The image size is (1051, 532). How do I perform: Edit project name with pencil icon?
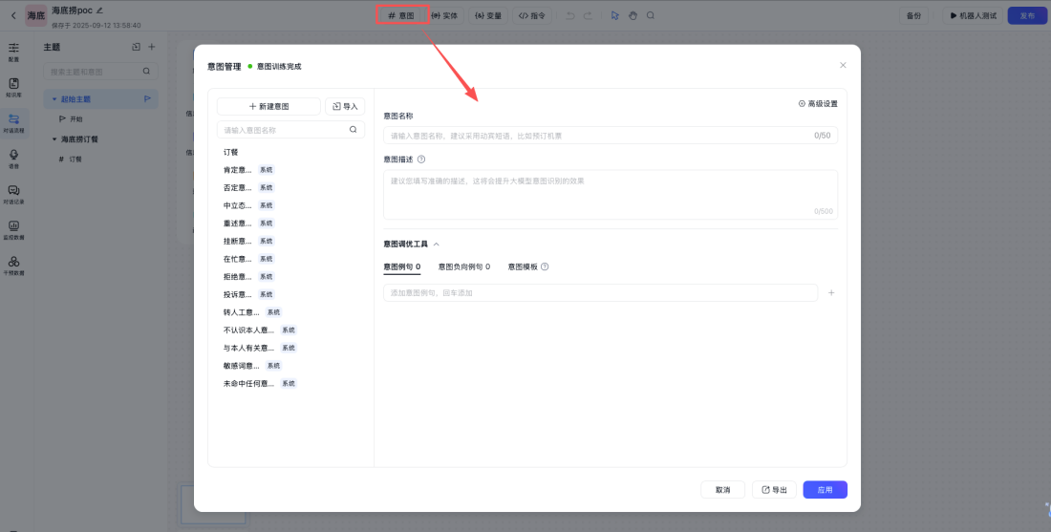click(x=100, y=11)
